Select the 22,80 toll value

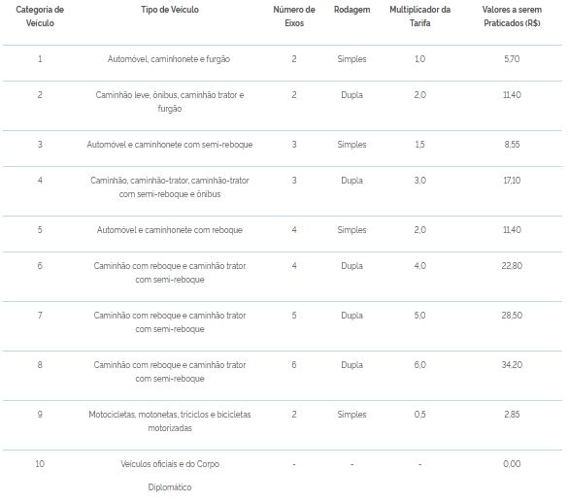coord(512,266)
